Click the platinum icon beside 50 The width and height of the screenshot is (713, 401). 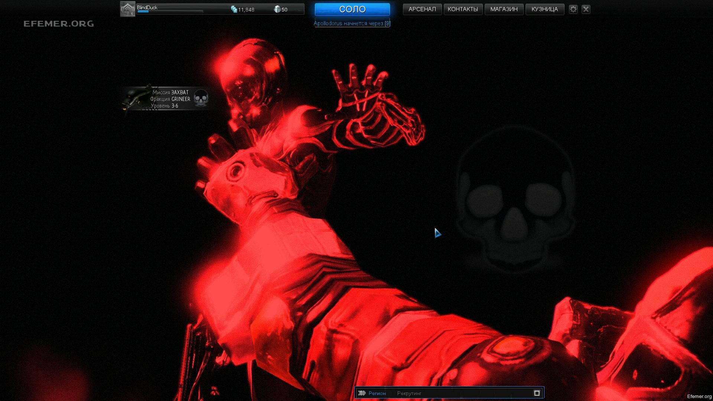[x=277, y=9]
